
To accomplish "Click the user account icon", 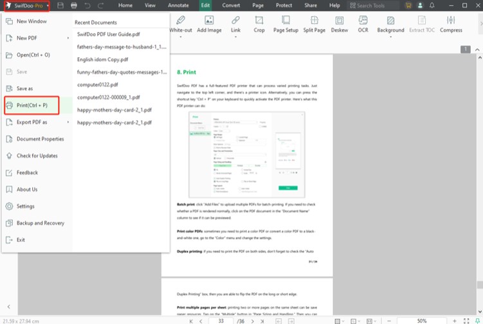I will 420,5.
